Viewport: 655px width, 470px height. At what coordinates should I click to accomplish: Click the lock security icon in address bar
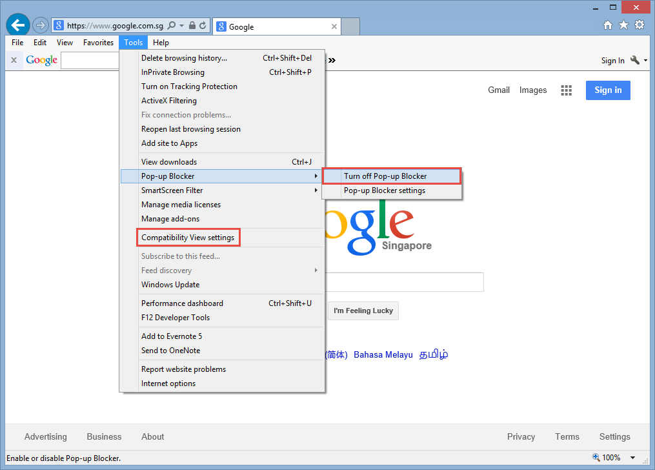[192, 25]
